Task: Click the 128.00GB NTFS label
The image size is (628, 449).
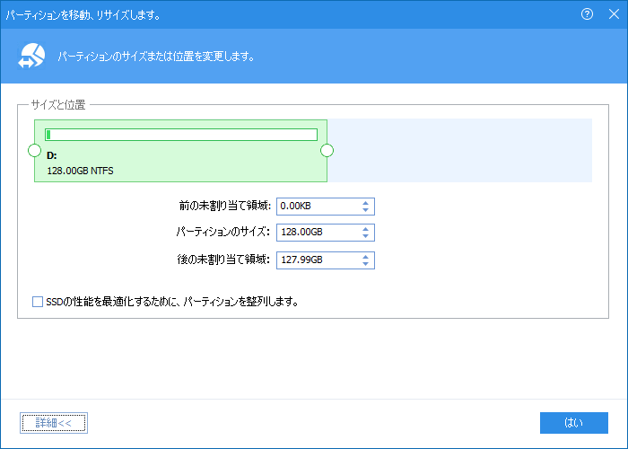Action: click(80, 171)
